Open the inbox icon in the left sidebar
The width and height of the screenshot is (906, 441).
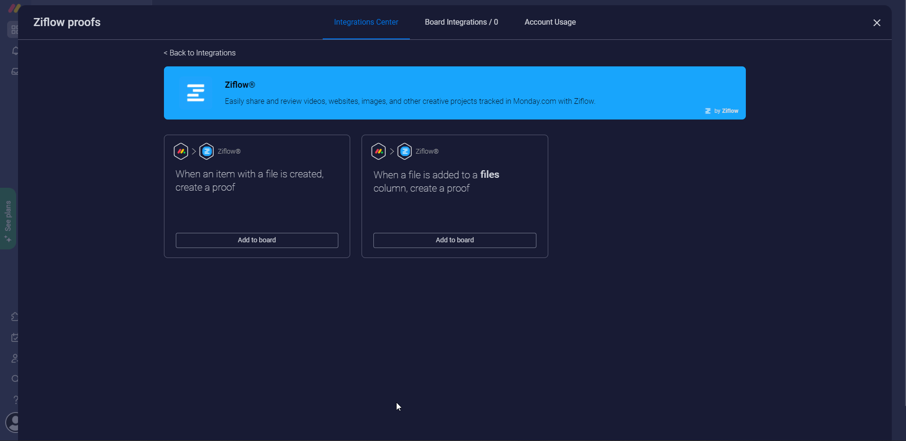click(x=14, y=72)
